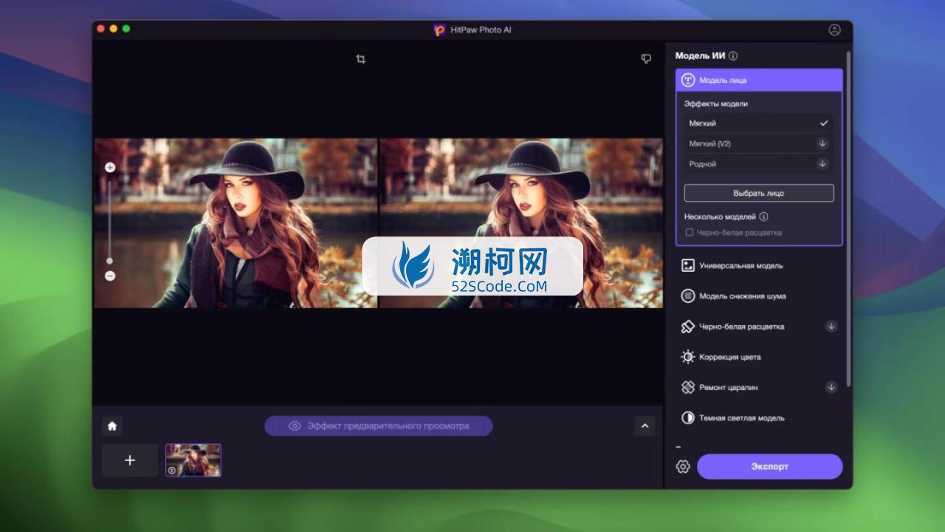Click the enhanced image preview pane
The height and width of the screenshot is (532, 945).
[521, 223]
